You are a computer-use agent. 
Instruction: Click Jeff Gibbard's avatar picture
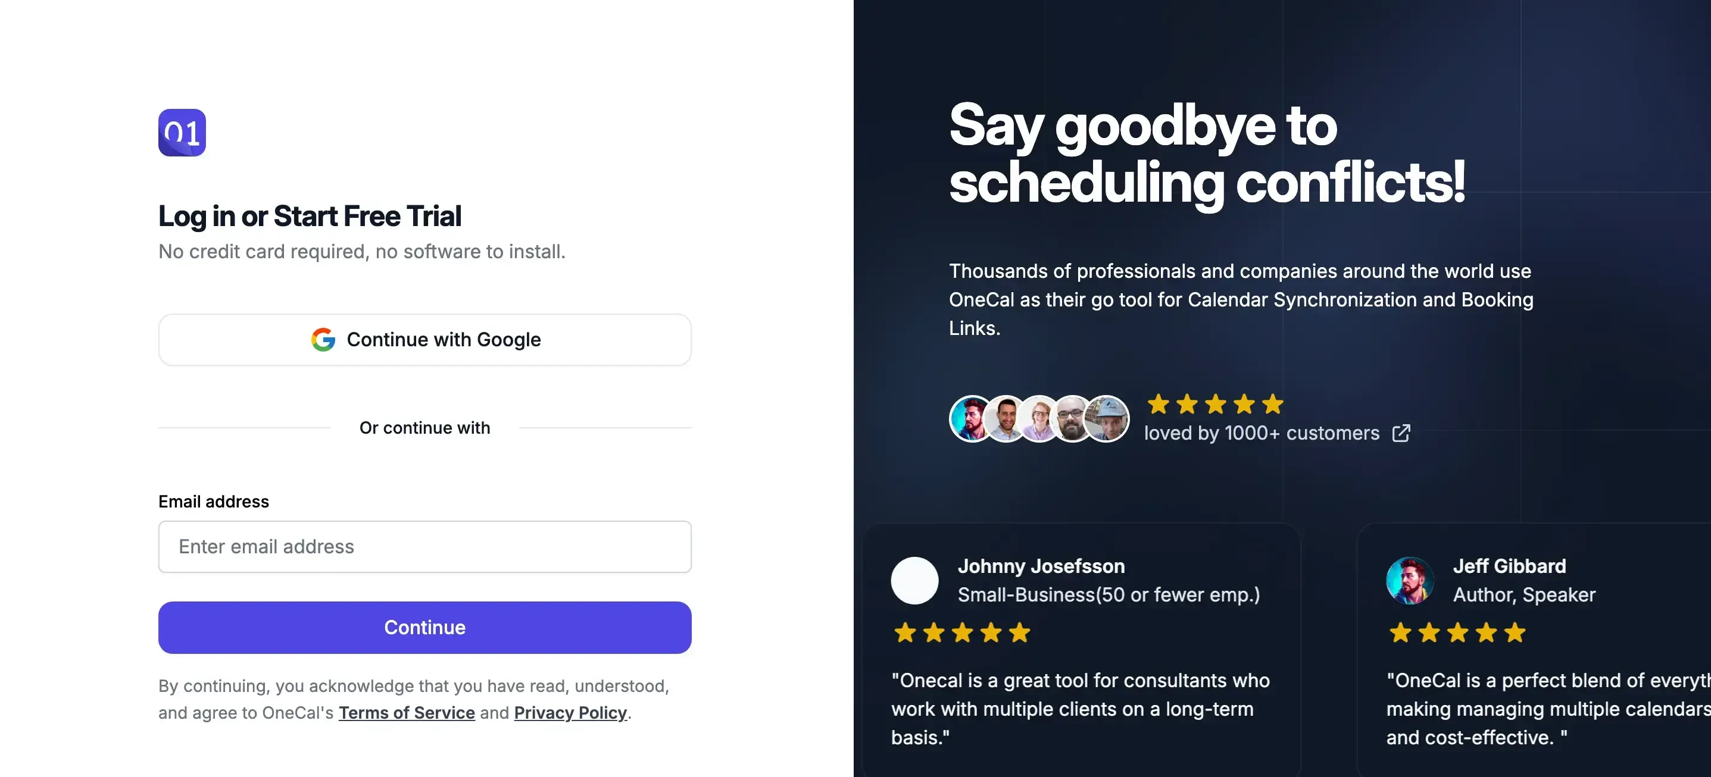(x=1409, y=581)
